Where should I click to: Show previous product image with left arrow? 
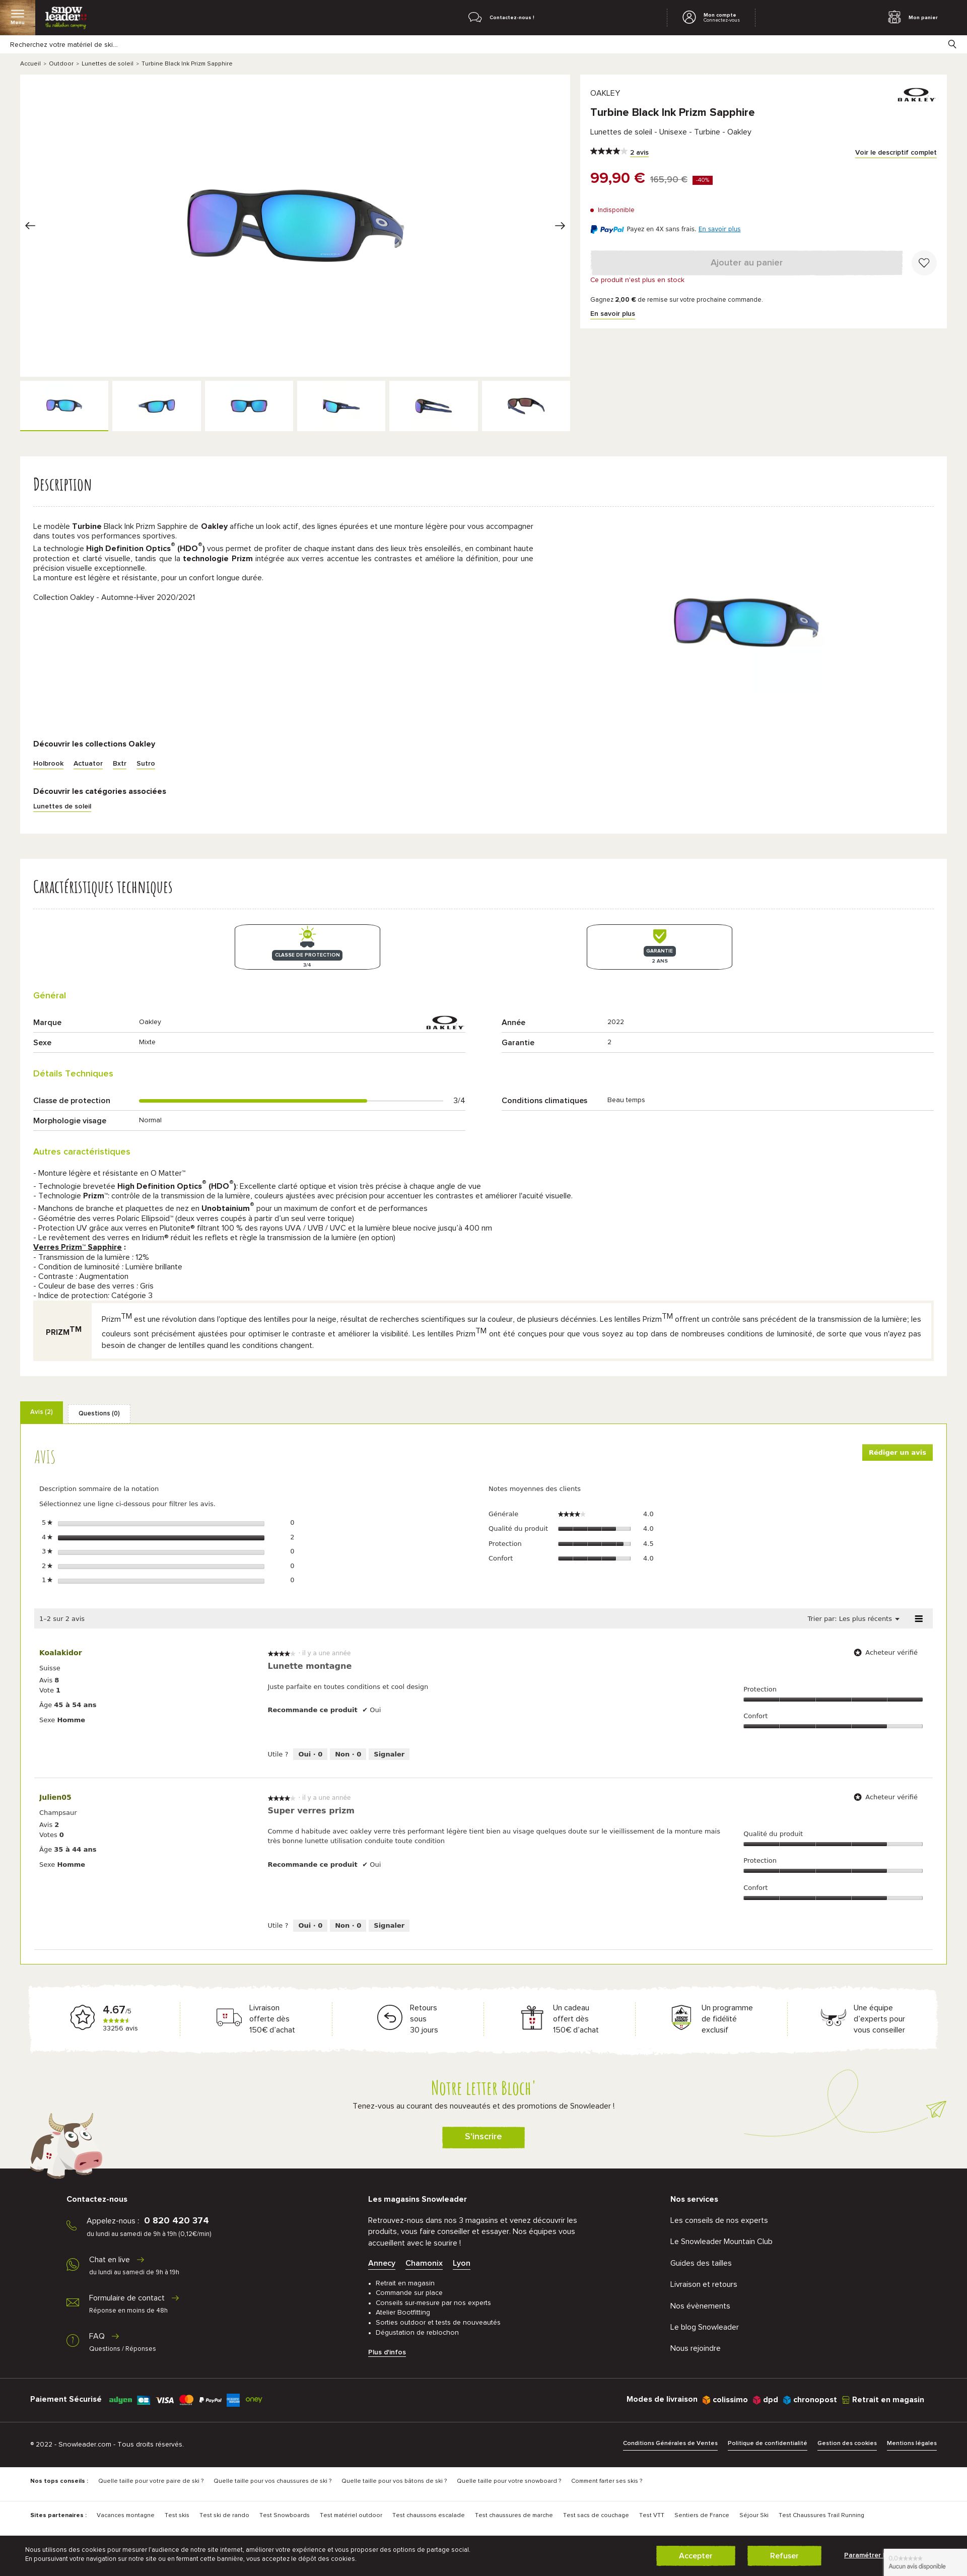tap(30, 226)
